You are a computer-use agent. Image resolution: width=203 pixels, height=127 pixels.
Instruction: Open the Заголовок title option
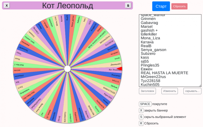(x=147, y=91)
